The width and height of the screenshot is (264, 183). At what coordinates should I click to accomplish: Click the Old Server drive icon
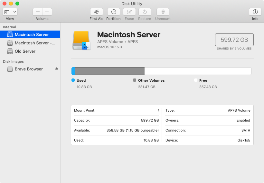tap(10, 51)
